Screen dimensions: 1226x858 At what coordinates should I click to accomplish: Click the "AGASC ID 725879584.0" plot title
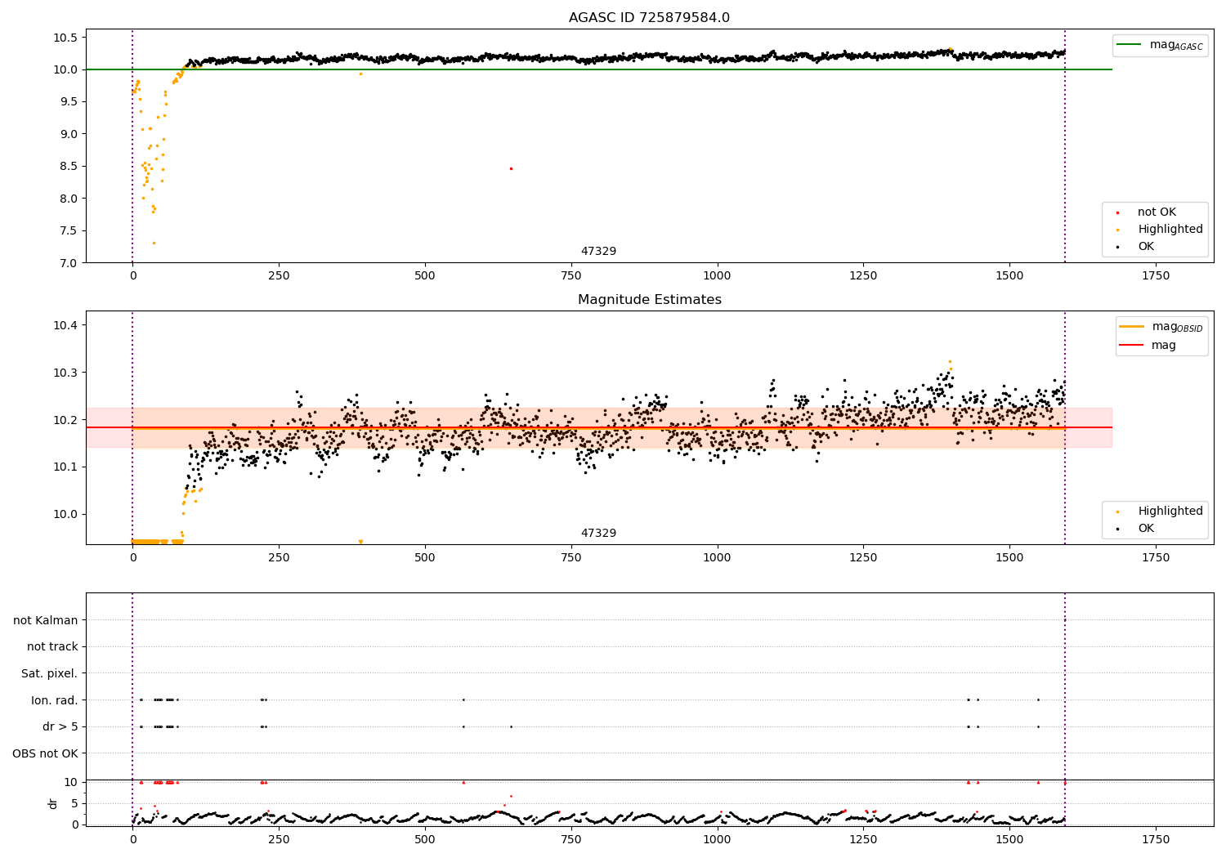(x=649, y=18)
